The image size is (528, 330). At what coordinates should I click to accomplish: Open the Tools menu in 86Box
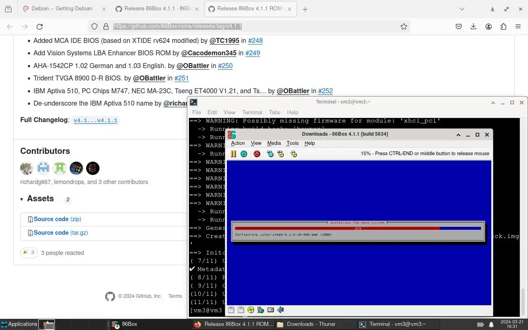[x=292, y=143]
